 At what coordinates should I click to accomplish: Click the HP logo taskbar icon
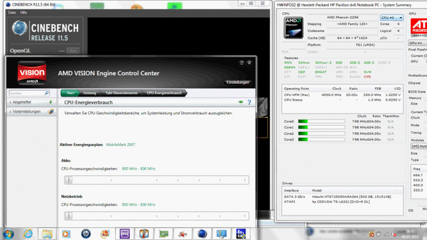pyautogui.click(x=86, y=234)
